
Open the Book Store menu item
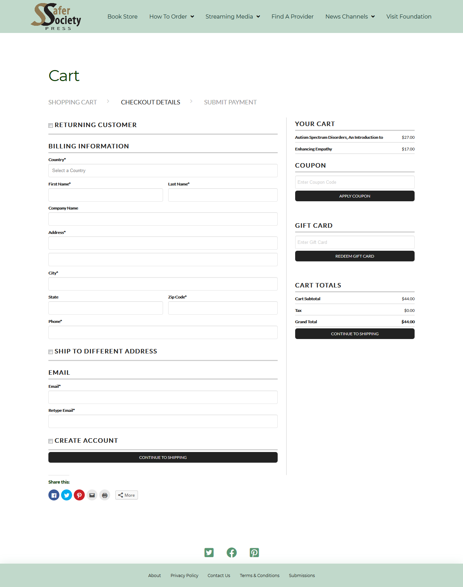click(123, 16)
